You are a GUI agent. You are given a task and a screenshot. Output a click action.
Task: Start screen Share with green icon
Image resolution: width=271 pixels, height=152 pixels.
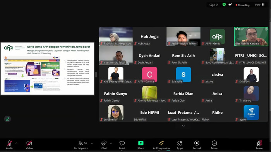click(x=141, y=145)
